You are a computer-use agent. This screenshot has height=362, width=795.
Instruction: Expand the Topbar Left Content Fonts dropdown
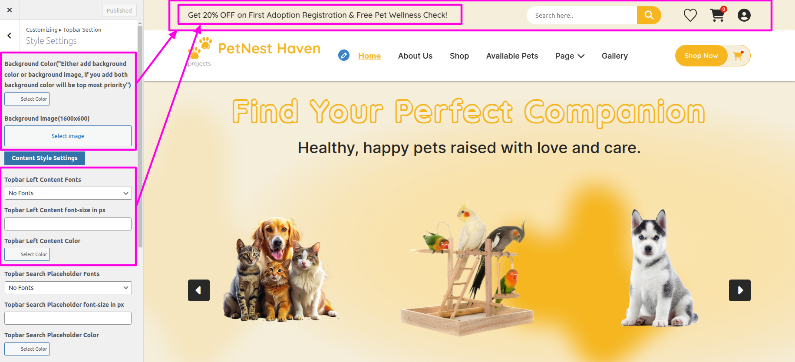(68, 193)
